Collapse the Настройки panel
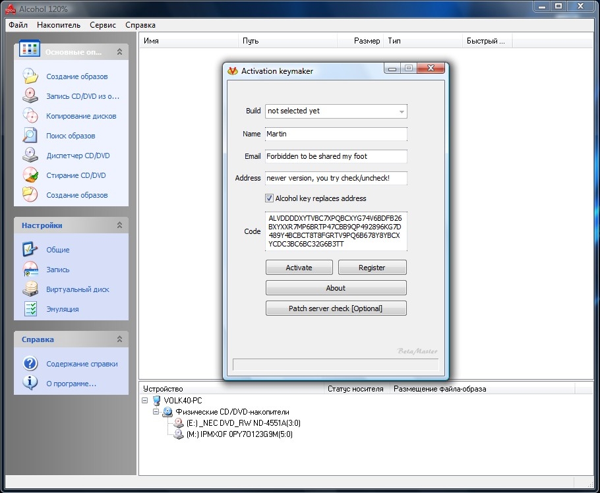The height and width of the screenshot is (493, 600). coord(119,225)
